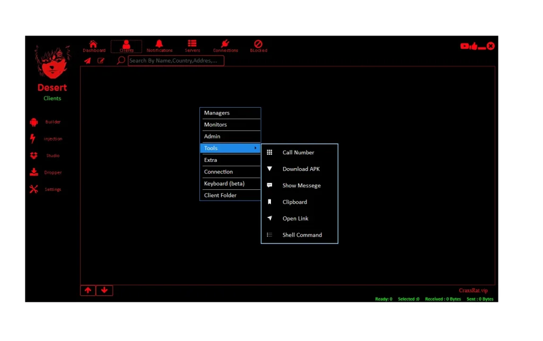
Task: Select Managers from the context menu
Action: (217, 112)
